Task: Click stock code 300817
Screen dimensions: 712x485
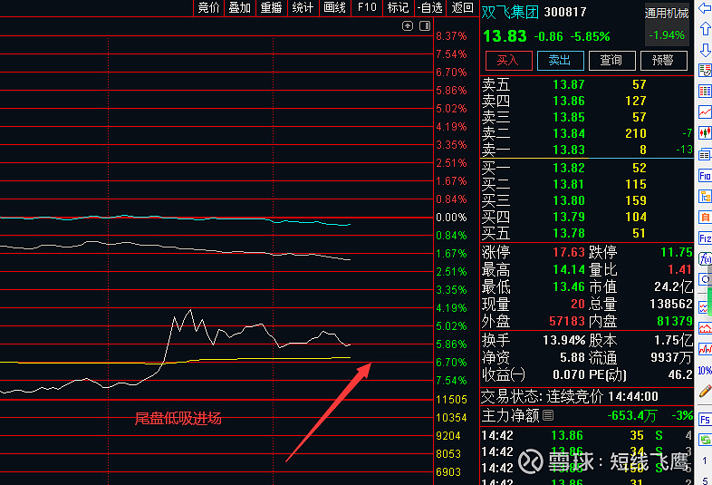Action: coord(565,12)
